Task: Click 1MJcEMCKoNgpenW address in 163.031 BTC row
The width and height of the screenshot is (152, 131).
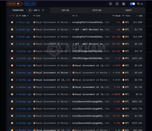Action: 88,51
